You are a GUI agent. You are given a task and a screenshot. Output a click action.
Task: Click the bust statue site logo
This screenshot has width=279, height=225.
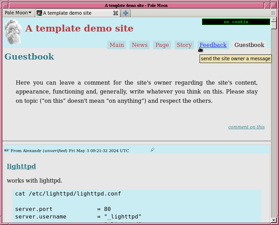[13, 32]
